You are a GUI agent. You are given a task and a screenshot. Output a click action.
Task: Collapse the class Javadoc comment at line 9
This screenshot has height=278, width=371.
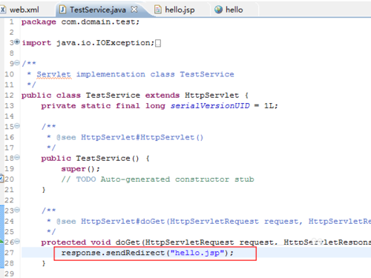pos(17,63)
